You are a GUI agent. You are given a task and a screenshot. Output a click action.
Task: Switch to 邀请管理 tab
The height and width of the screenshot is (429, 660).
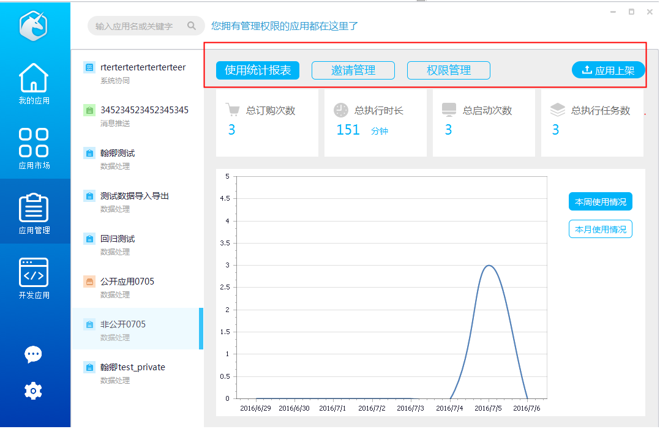353,70
